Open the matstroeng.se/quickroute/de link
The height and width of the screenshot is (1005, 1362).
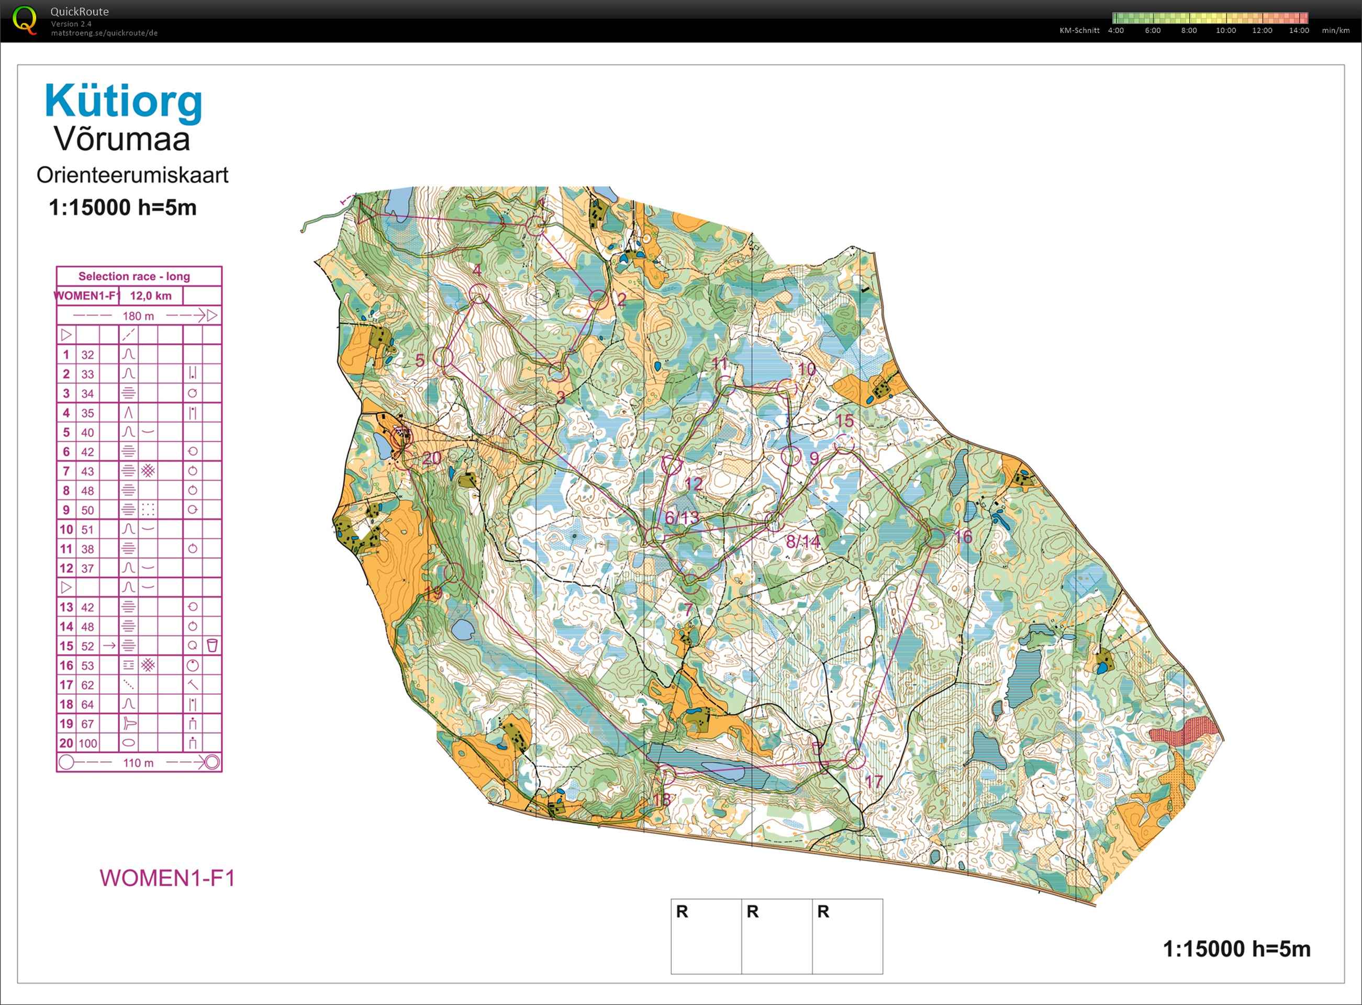(104, 33)
